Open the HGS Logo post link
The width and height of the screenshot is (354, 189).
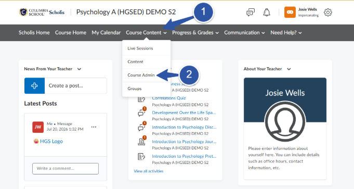pyautogui.click(x=51, y=141)
